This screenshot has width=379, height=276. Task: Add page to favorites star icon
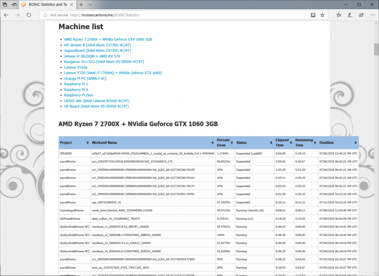point(322,15)
